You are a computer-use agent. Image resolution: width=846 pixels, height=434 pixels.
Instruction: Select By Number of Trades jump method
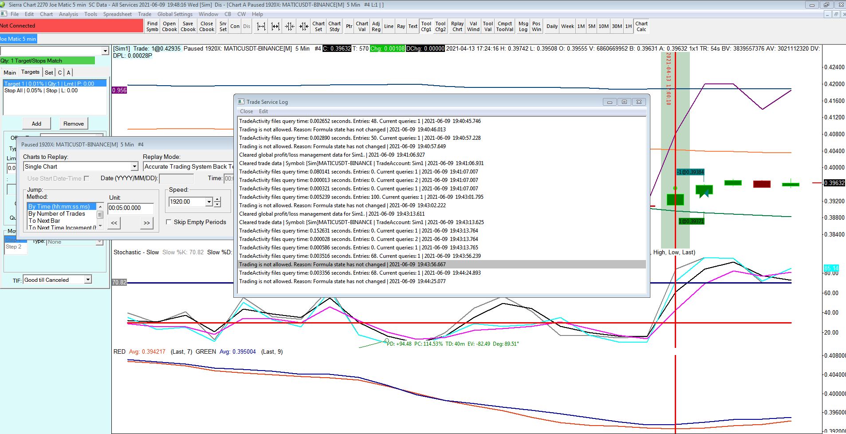pos(57,214)
